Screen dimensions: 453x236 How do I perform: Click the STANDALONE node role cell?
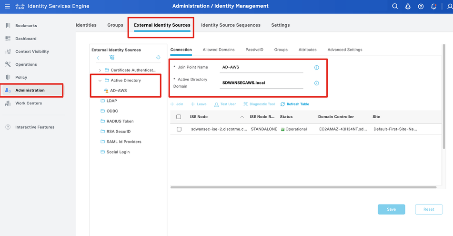264,129
